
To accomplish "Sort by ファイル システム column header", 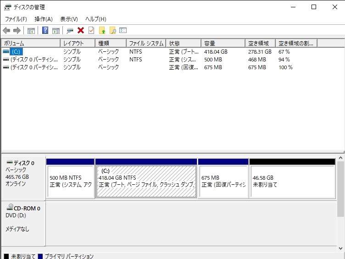I will tap(146, 43).
